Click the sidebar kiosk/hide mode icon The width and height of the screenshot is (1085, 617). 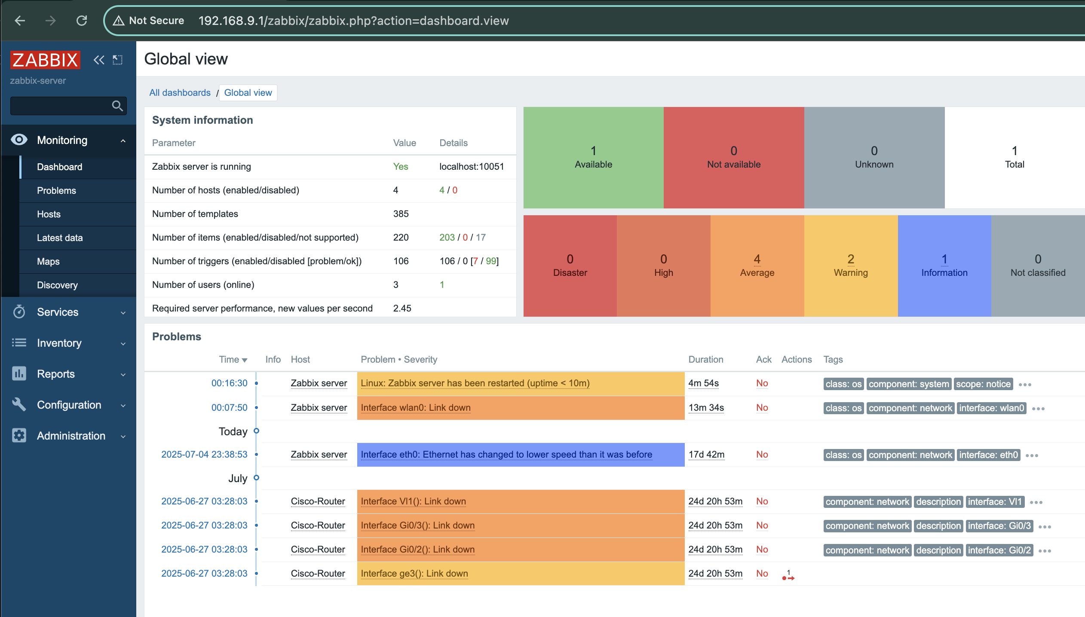coord(117,60)
